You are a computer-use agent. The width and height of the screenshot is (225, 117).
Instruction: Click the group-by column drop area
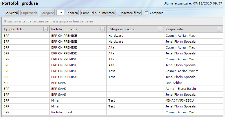pos(112,21)
